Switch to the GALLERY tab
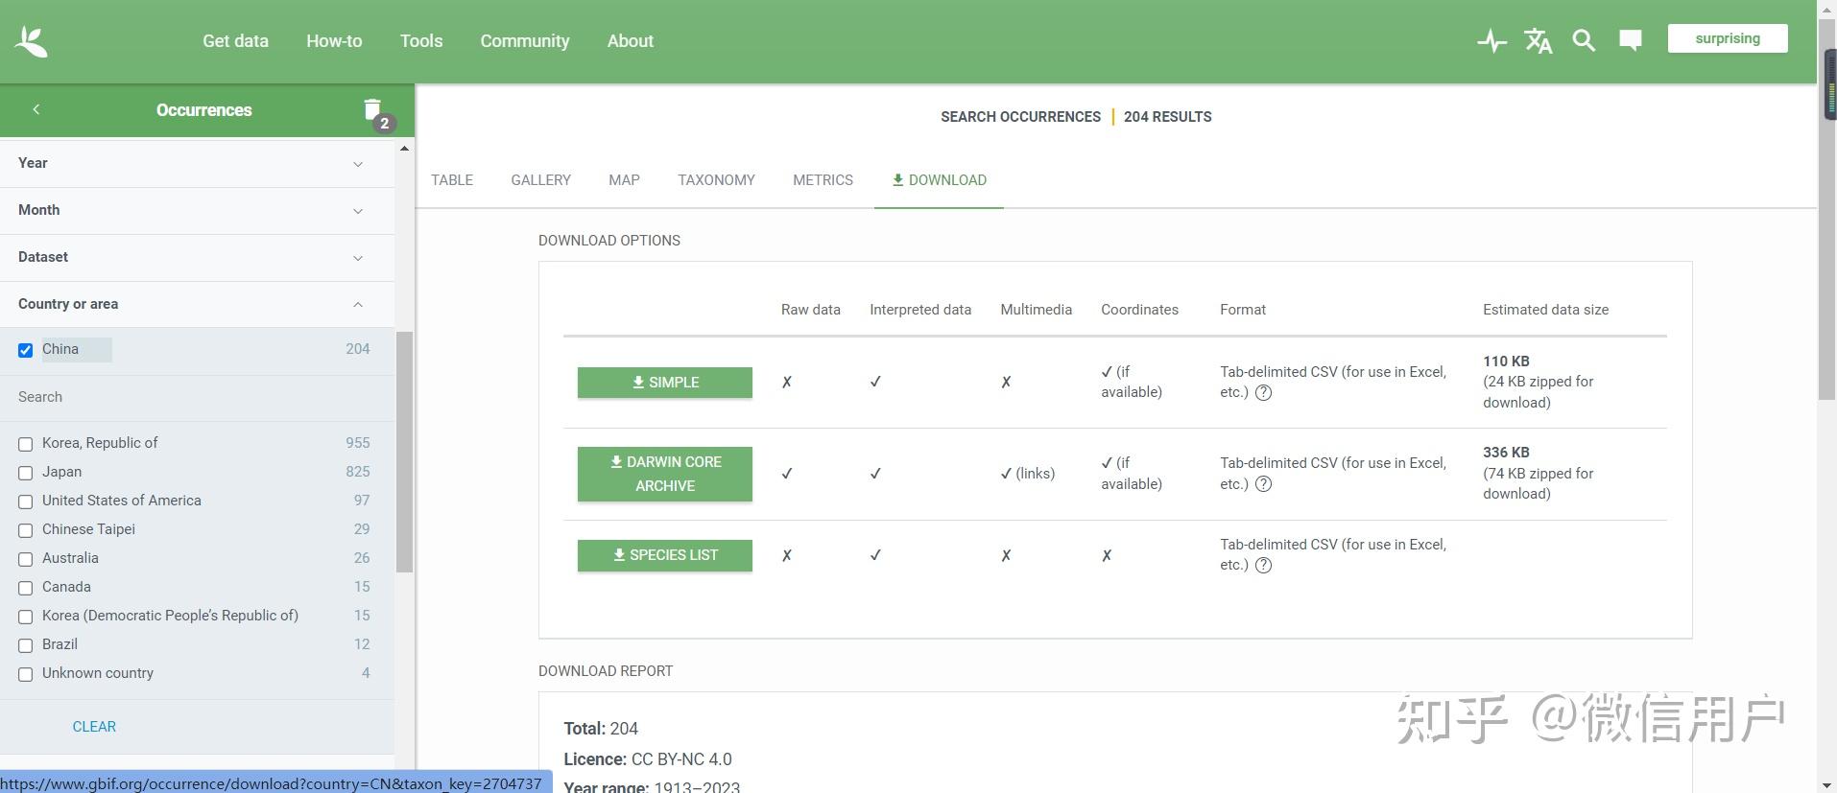Screen dimensions: 1837x793 point(540,180)
